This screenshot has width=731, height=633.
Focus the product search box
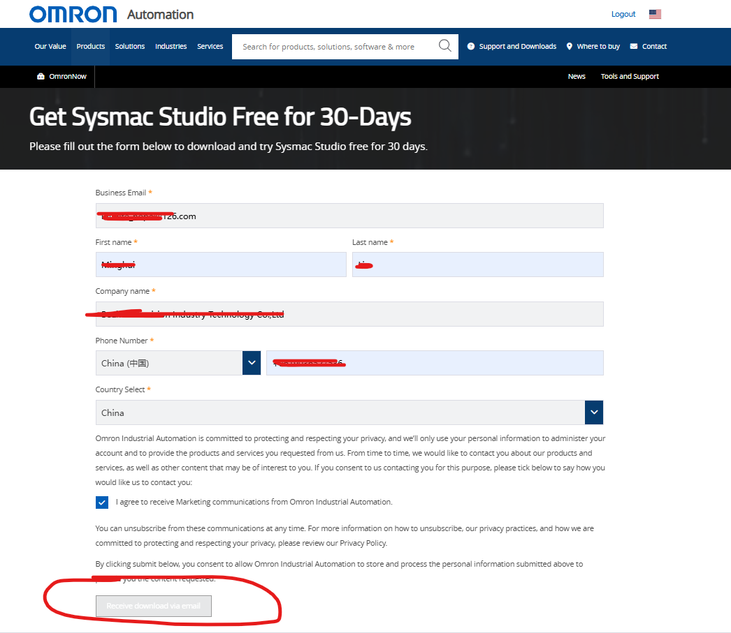pyautogui.click(x=335, y=47)
